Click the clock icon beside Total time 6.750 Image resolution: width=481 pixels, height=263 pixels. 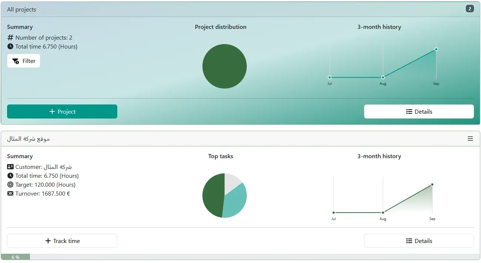click(x=10, y=47)
